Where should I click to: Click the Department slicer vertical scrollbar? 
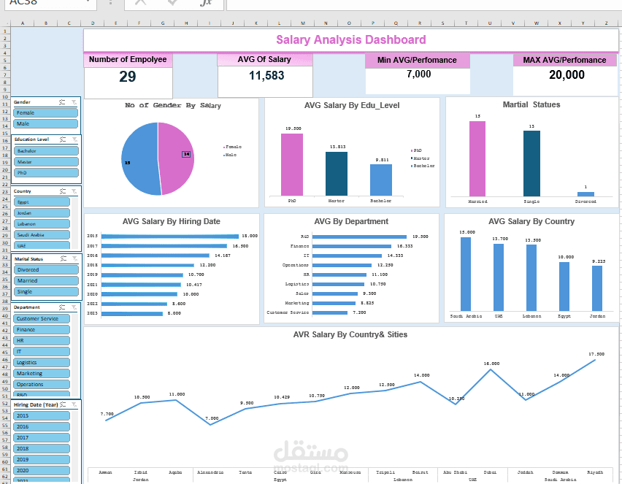pos(75,355)
